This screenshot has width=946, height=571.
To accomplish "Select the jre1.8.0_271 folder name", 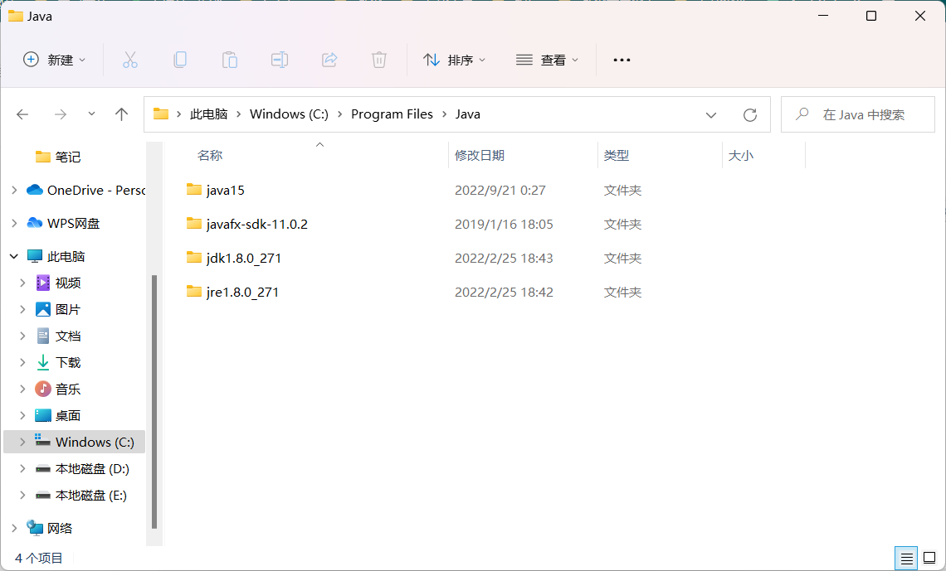I will (242, 292).
